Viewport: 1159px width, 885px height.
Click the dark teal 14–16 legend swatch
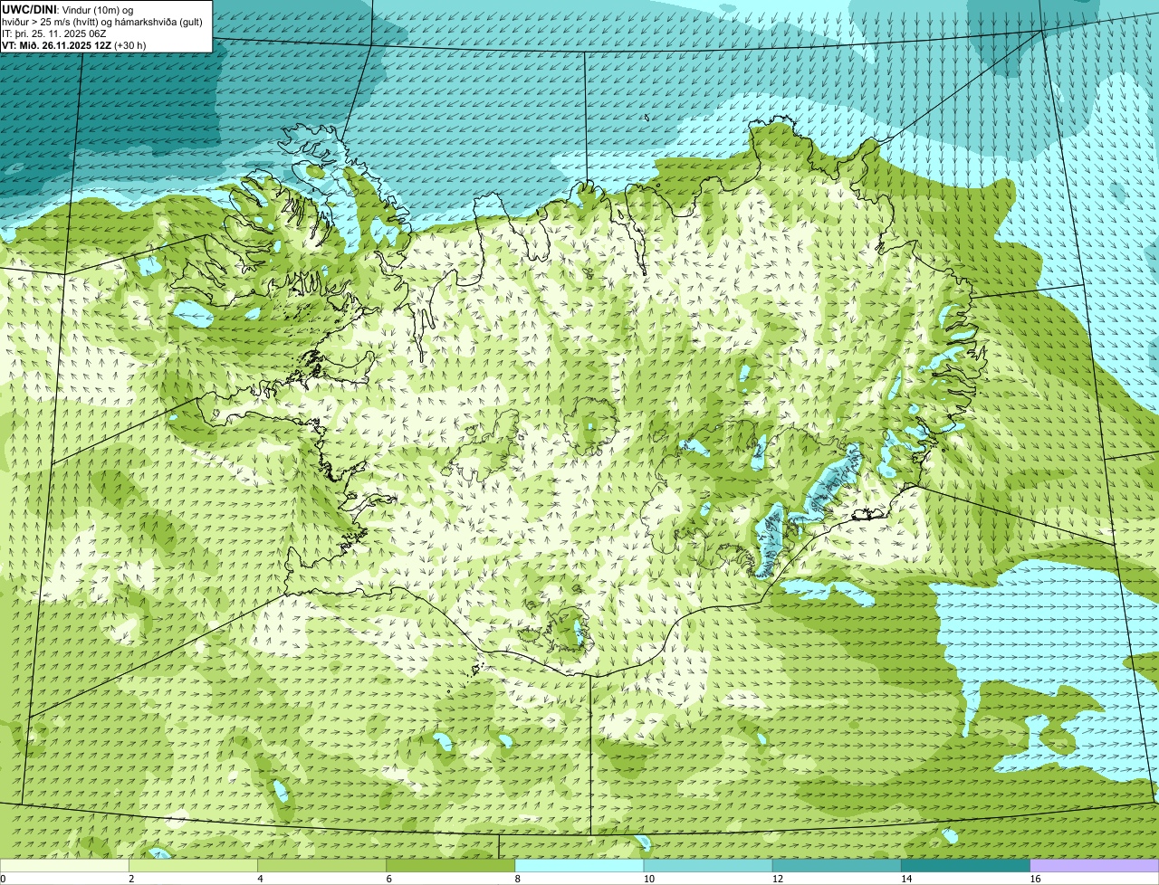tap(966, 865)
